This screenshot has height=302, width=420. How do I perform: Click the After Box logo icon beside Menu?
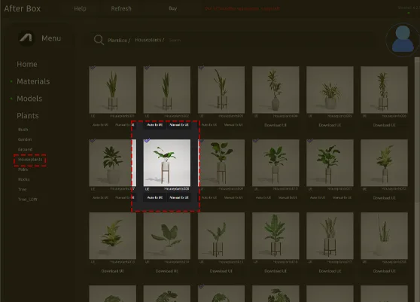tap(26, 38)
